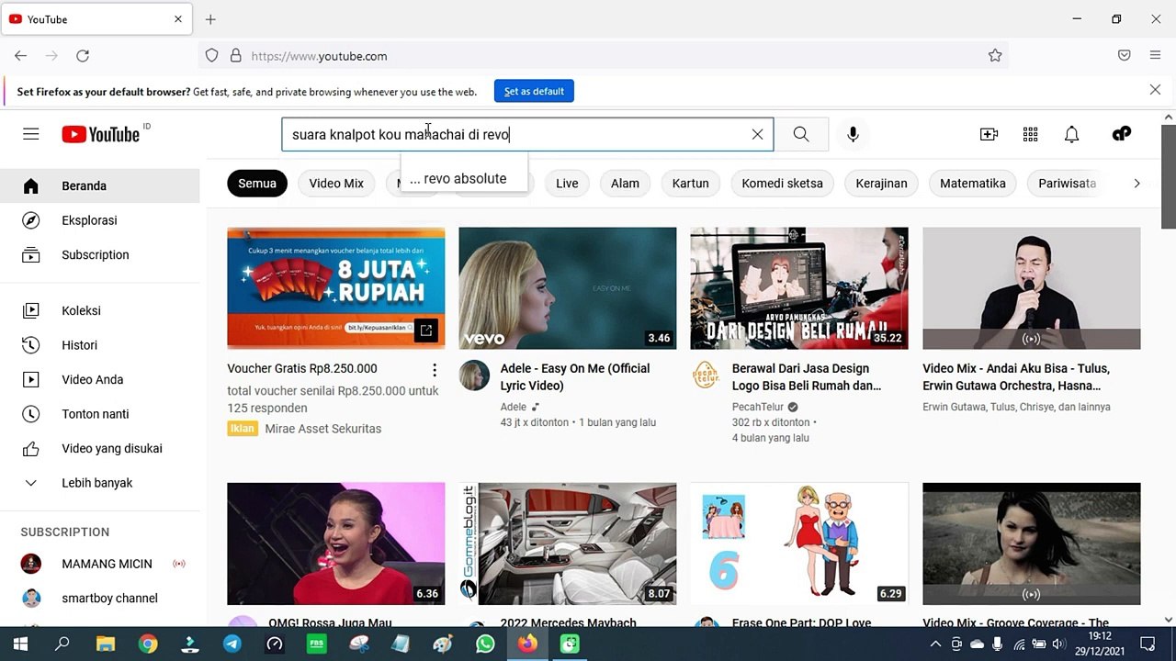Go back with the browser back arrow

coord(20,56)
